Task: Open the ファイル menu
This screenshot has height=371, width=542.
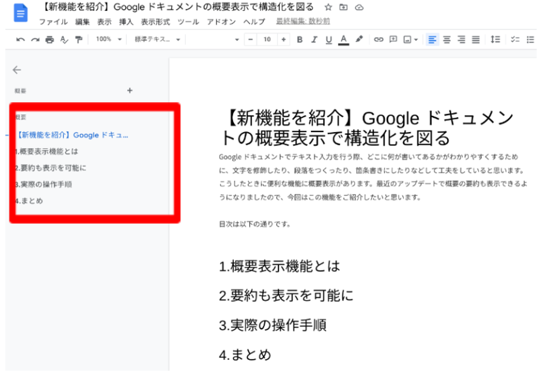Action: tap(53, 22)
